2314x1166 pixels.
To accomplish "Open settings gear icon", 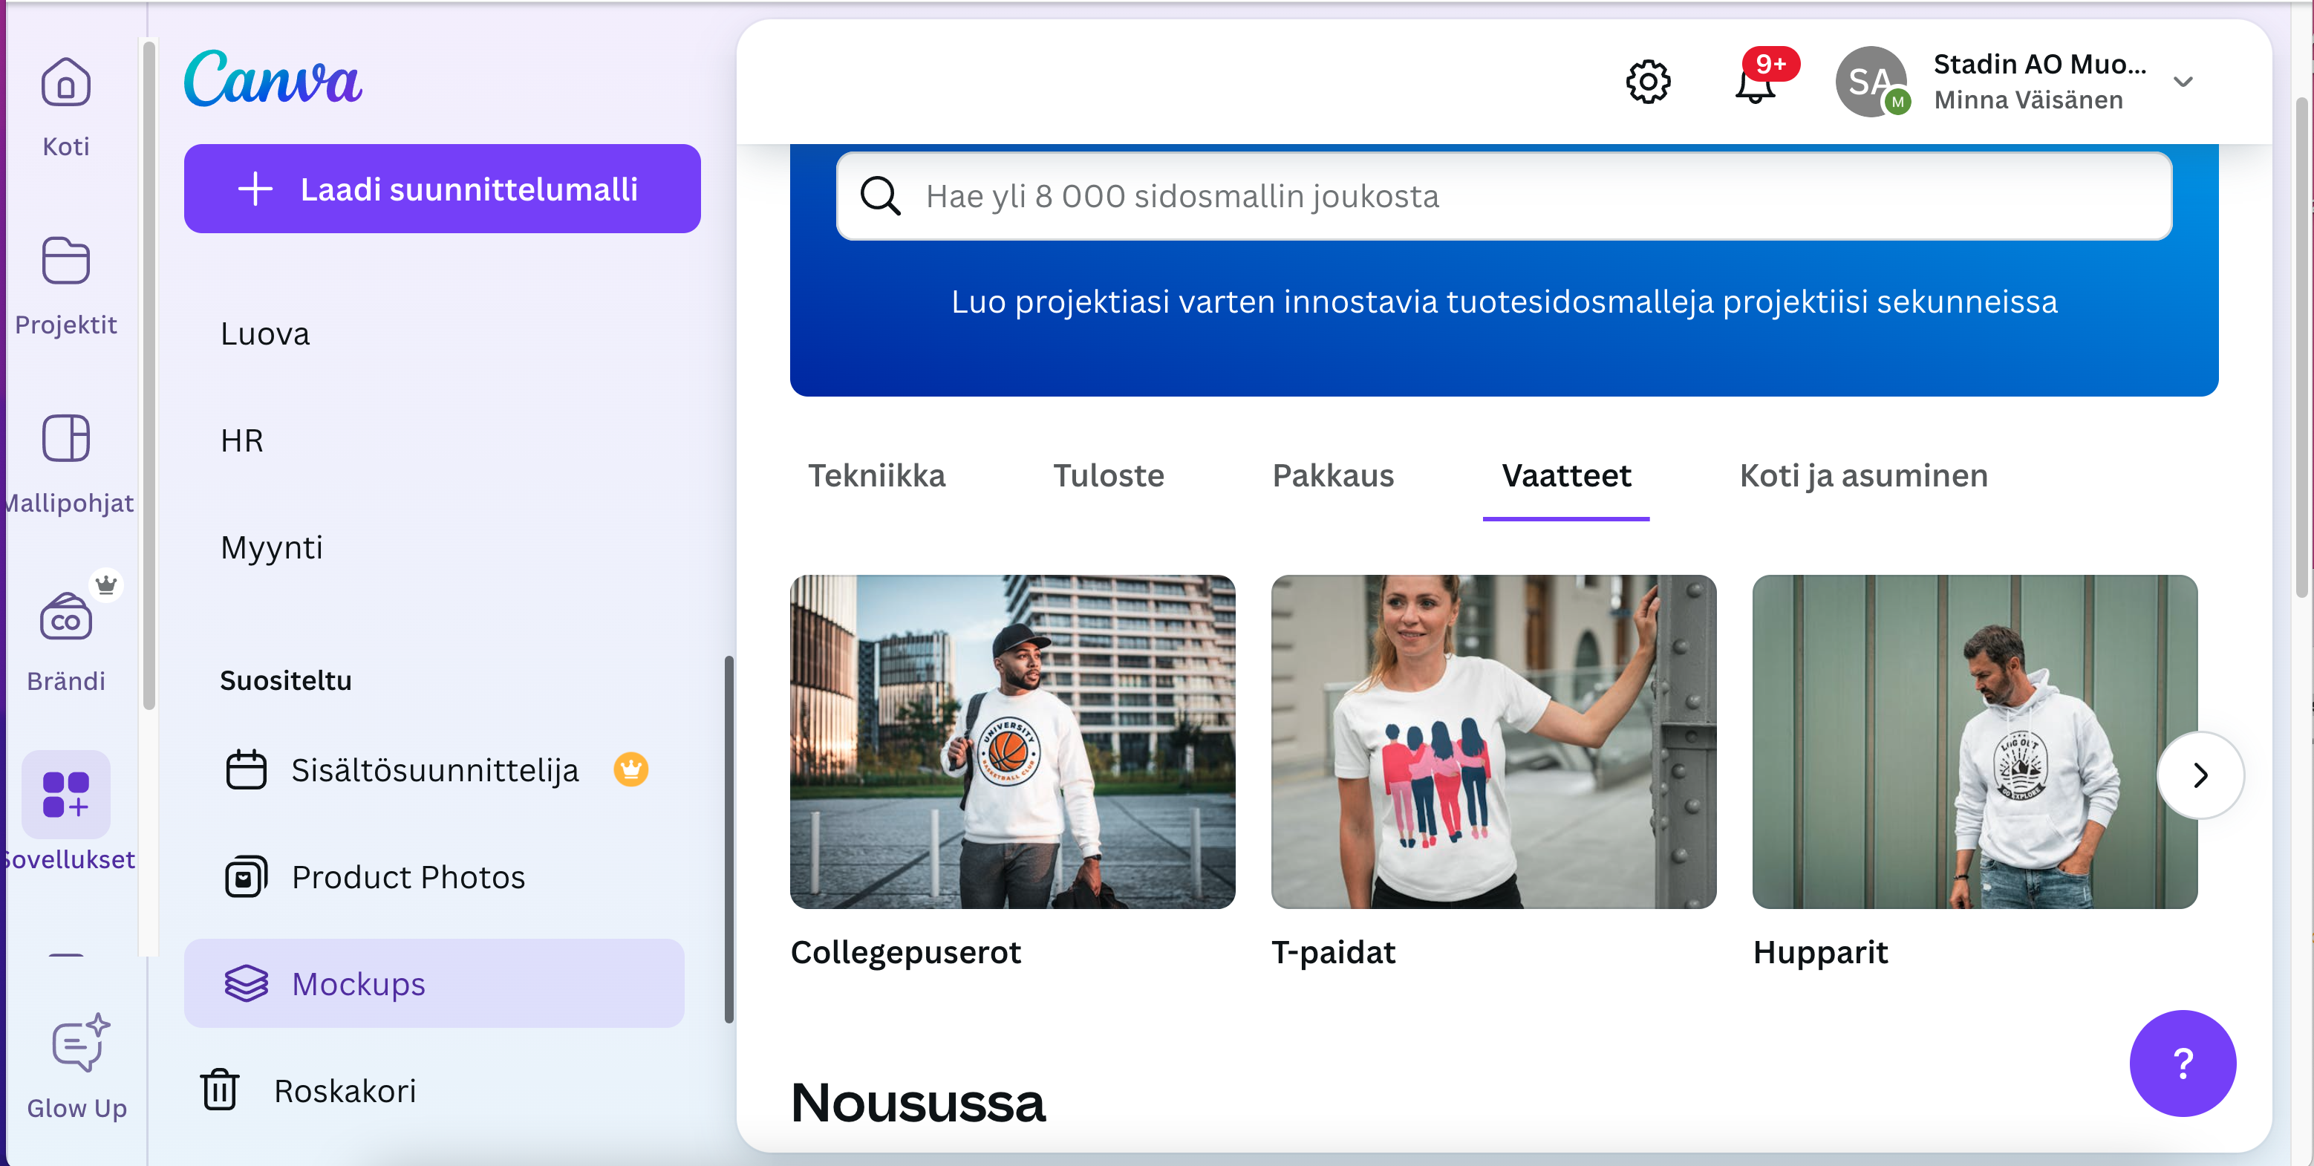I will 1647,82.
